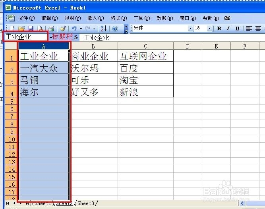Screen dimensions: 265x209
Task: Open the 帮助(H) menu
Action: click(211, 18)
